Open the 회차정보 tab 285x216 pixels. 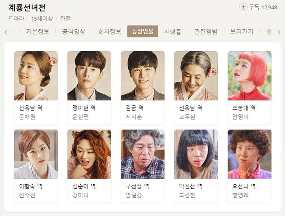point(110,31)
